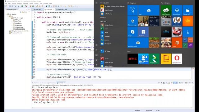Open File Explorer from Most used list
This screenshot has height=112, width=199.
113,44
